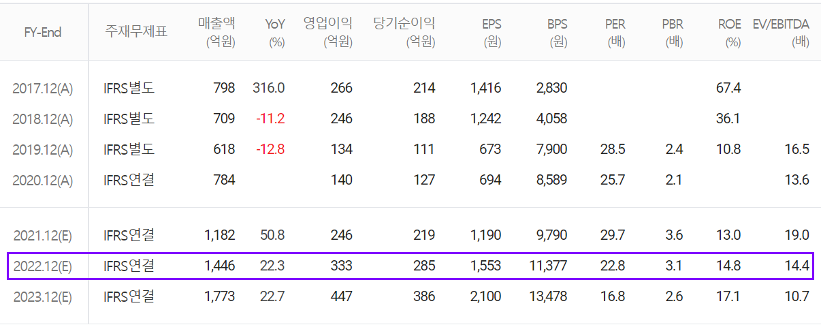
Task: Click the 2017 BPS value 2,830
Action: coord(551,88)
